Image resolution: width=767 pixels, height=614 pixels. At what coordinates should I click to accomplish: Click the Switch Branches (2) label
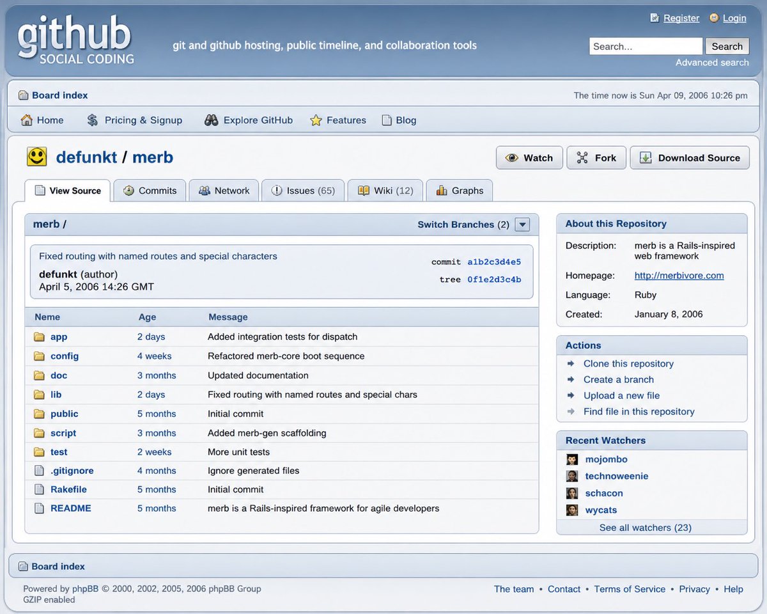463,224
